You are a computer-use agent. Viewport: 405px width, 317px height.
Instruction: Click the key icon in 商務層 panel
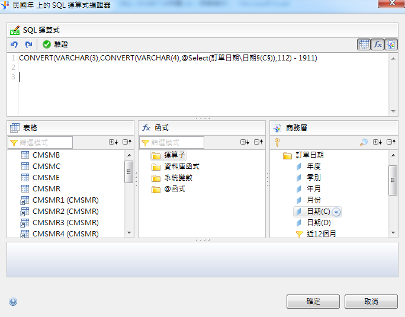277,142
